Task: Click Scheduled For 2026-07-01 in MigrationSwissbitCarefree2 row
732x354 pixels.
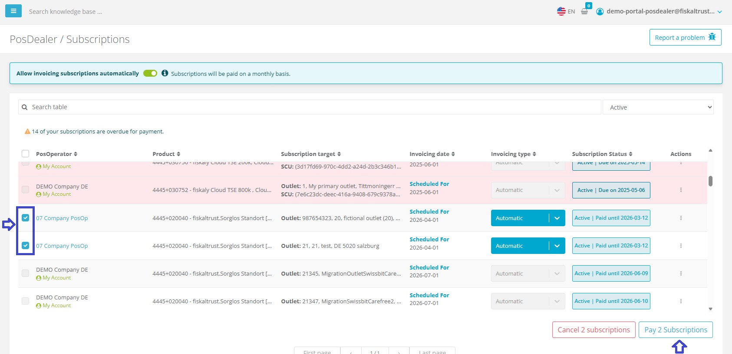Action: (429, 299)
